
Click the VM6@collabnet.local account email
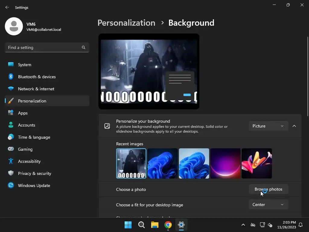tap(44, 30)
